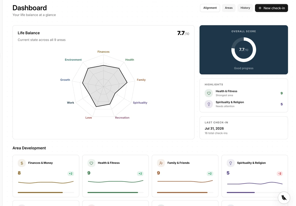Start a New check-in
The width and height of the screenshot is (296, 206).
click(x=271, y=8)
